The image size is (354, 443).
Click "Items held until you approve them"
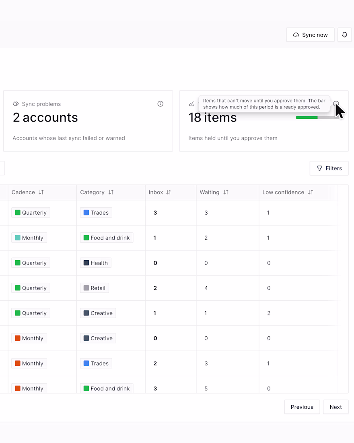tap(233, 138)
